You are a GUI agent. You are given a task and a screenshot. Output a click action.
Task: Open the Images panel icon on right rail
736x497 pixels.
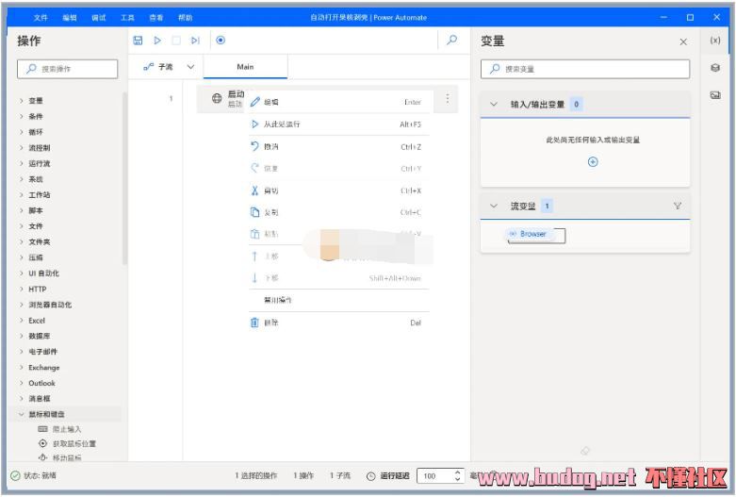715,95
